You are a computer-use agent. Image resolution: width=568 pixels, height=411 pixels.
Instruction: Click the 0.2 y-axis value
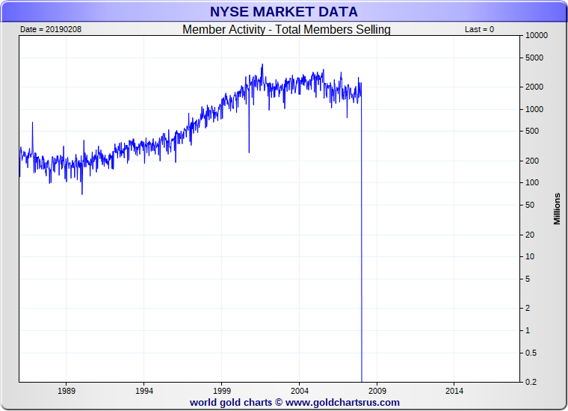point(531,382)
